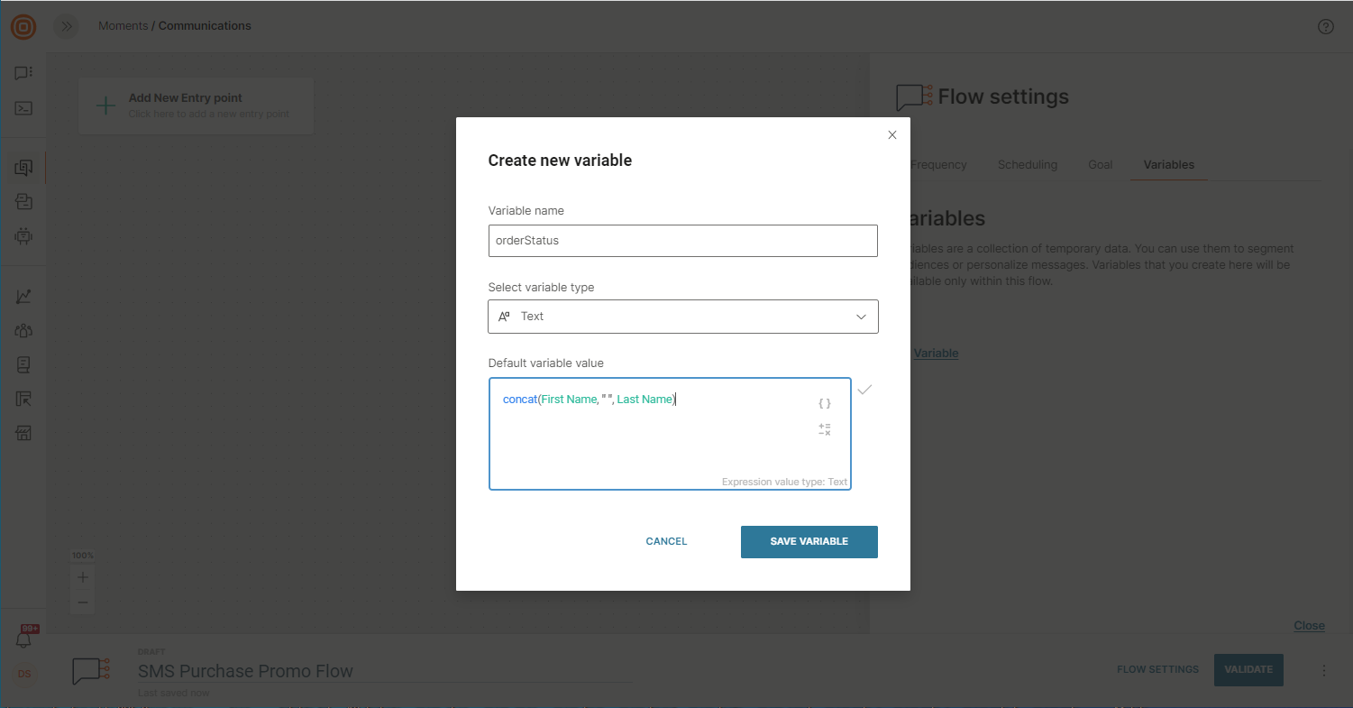Open the Select variable type dropdown
The width and height of the screenshot is (1353, 708).
click(682, 317)
